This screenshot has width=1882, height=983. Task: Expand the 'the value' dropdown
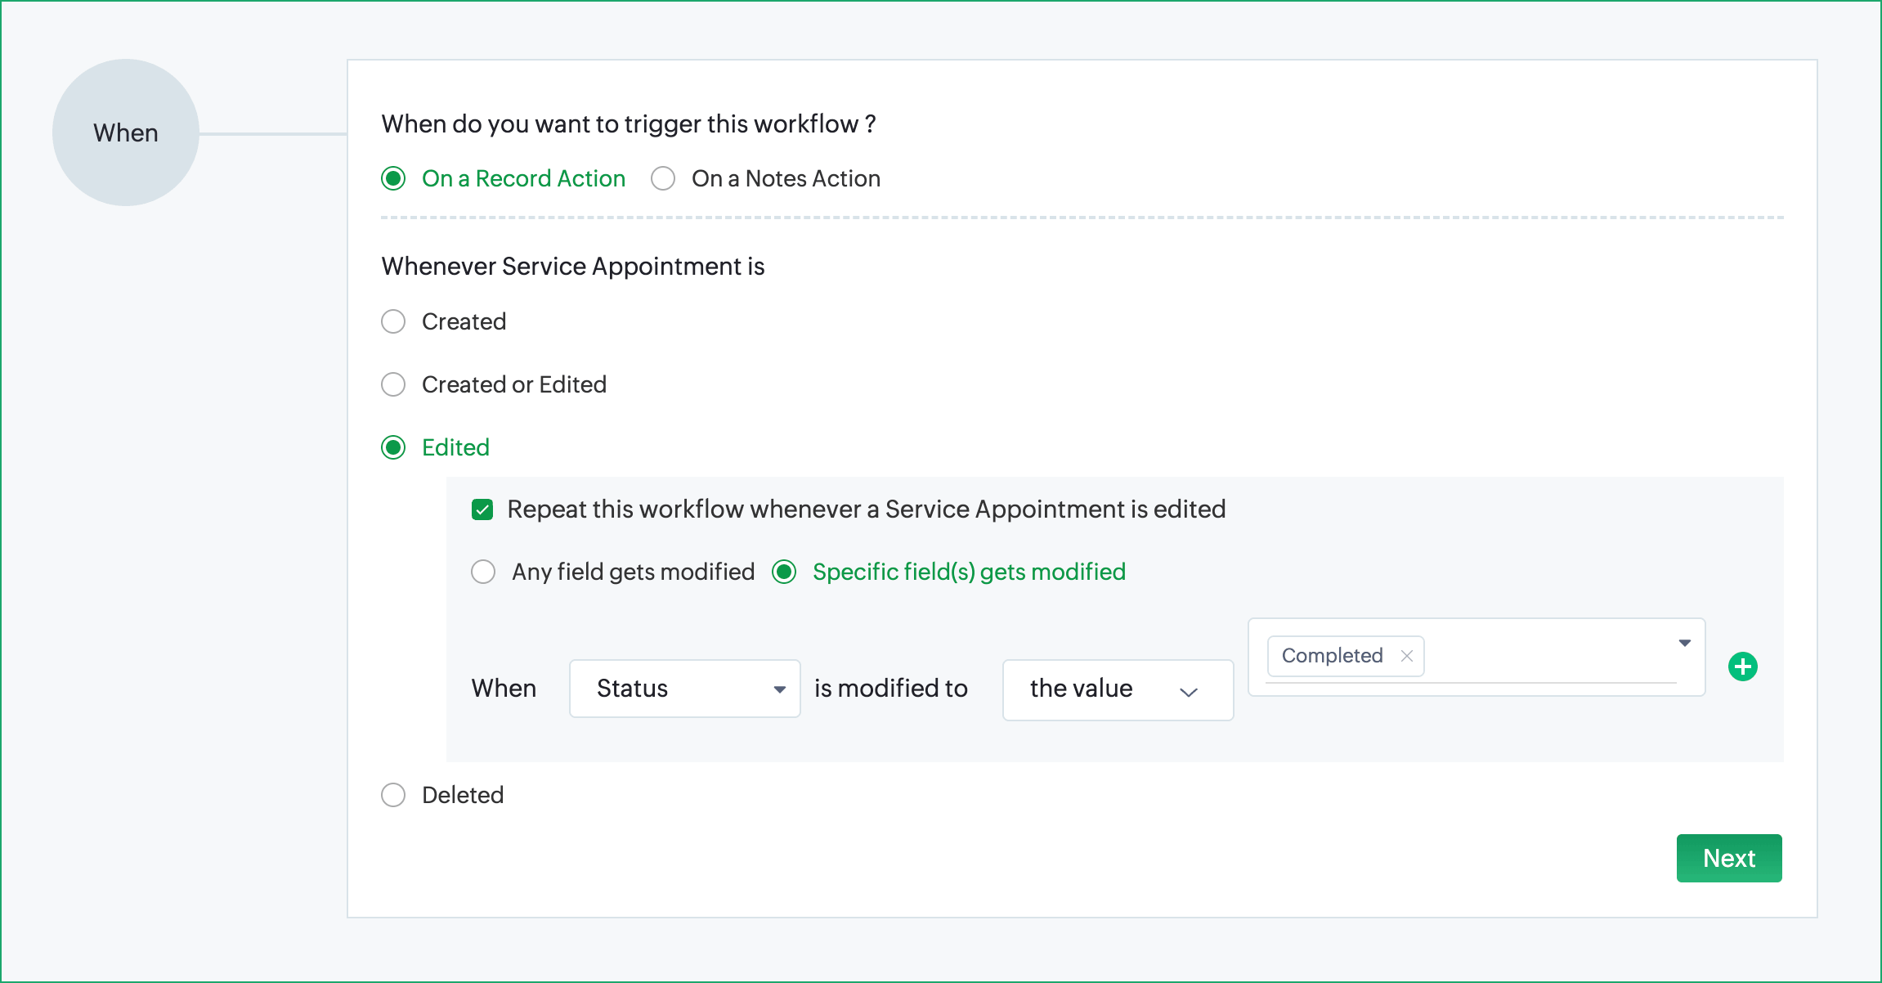click(1117, 689)
